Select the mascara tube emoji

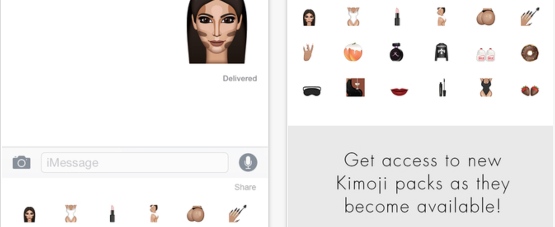pos(442,87)
